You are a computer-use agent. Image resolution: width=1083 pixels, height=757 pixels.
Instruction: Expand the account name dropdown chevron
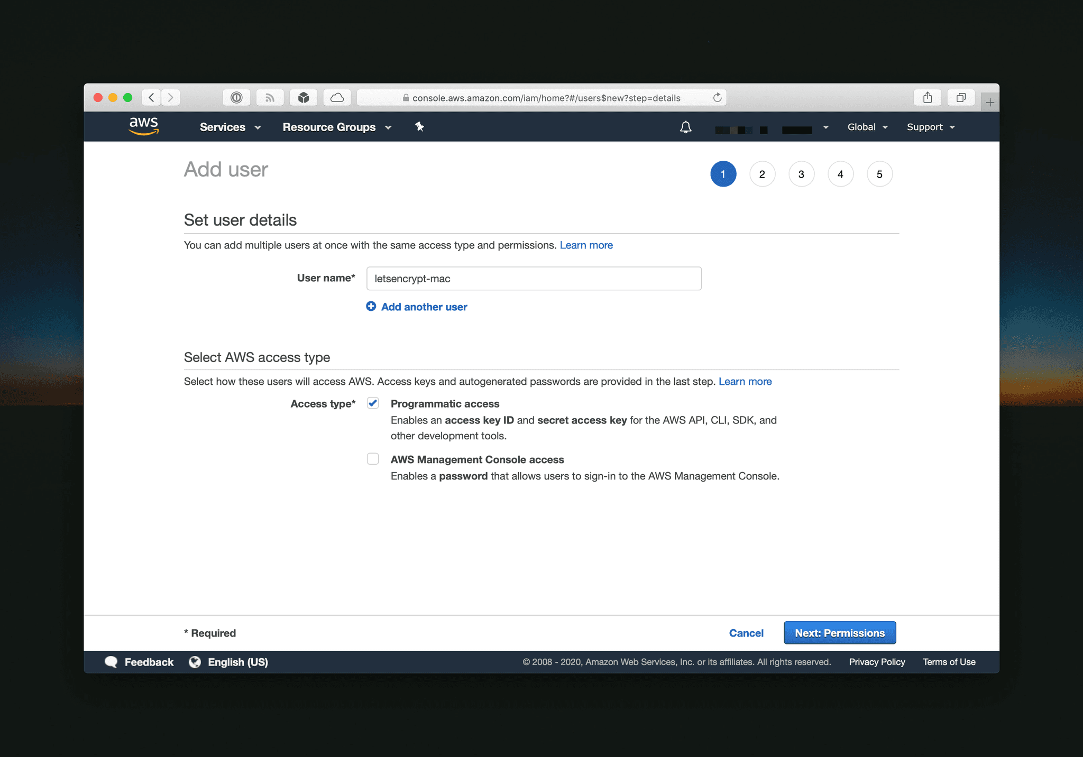825,127
